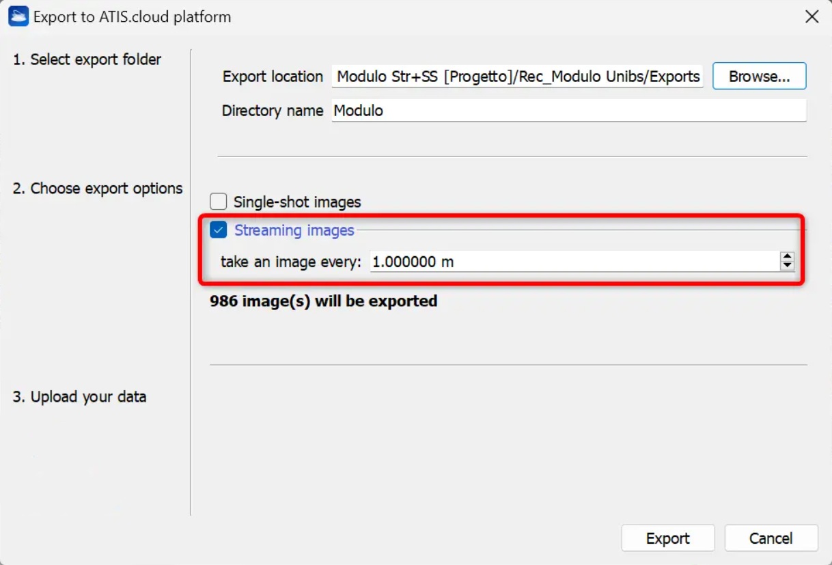Close the export dialog window
Image resolution: width=832 pixels, height=565 pixels.
812,16
